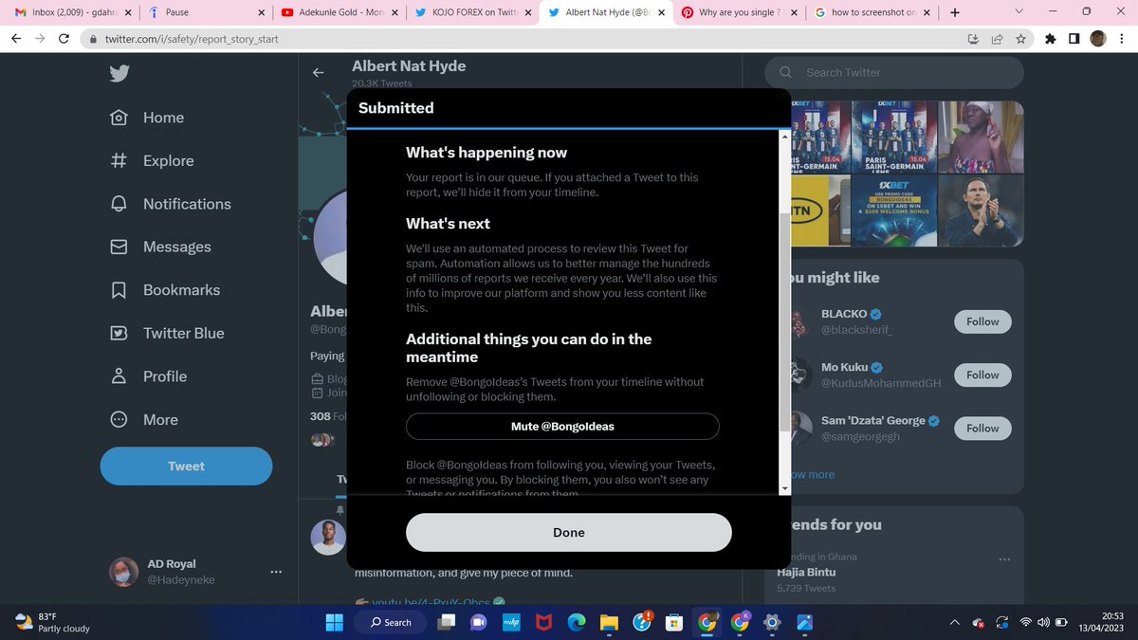Open the tab search dropdown chevron
The width and height of the screenshot is (1138, 640).
pyautogui.click(x=1019, y=11)
